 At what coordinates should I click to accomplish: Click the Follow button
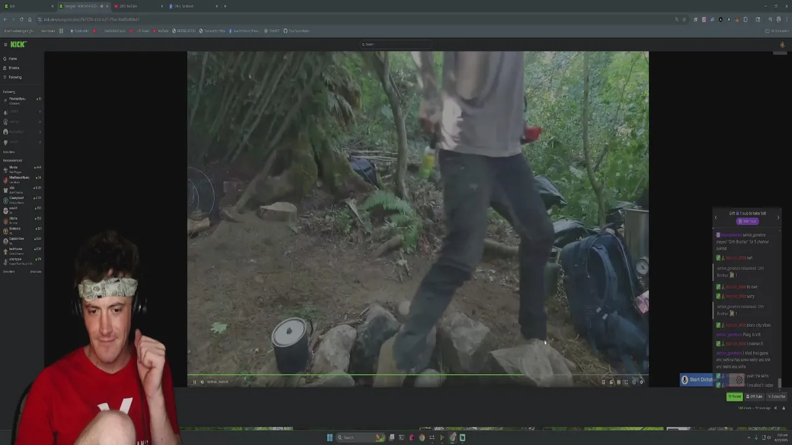(x=734, y=396)
